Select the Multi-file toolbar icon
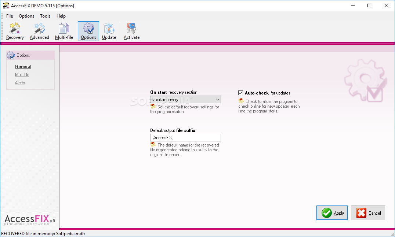Image resolution: width=395 pixels, height=237 pixels. (64, 31)
